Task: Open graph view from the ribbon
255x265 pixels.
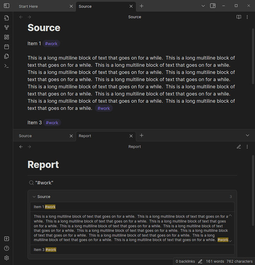Action: [6, 28]
